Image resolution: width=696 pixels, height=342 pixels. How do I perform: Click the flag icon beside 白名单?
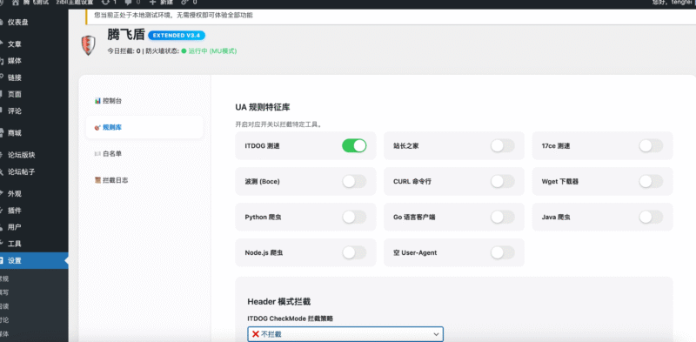coord(97,154)
